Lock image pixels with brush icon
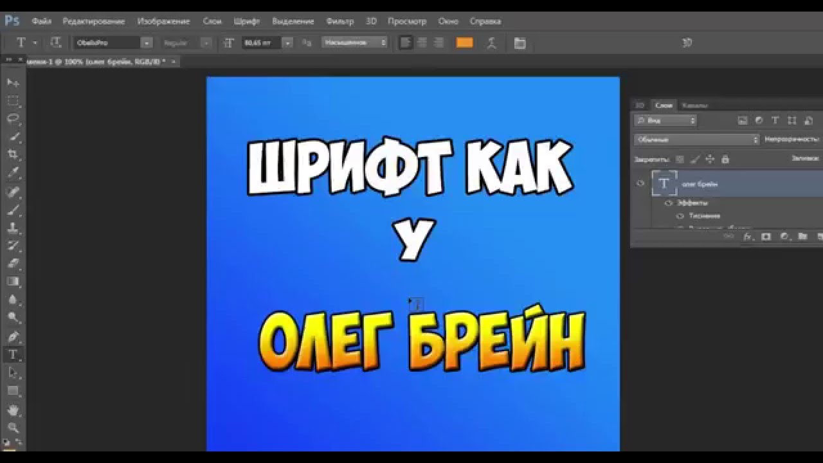Viewport: 823px width, 463px height. click(695, 159)
